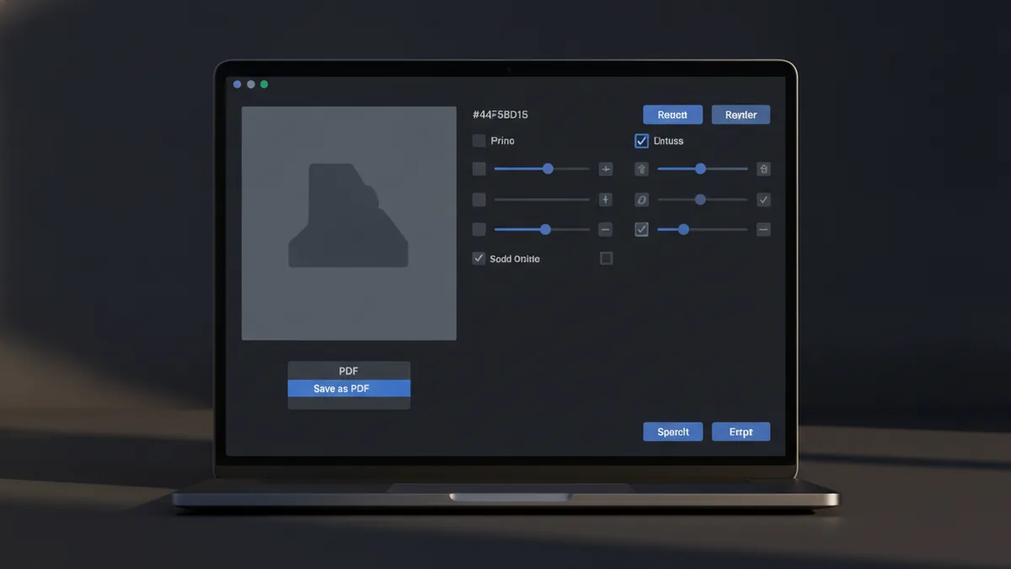Click the house icon ending the slider below Untuss
The height and width of the screenshot is (569, 1011).
coord(763,169)
